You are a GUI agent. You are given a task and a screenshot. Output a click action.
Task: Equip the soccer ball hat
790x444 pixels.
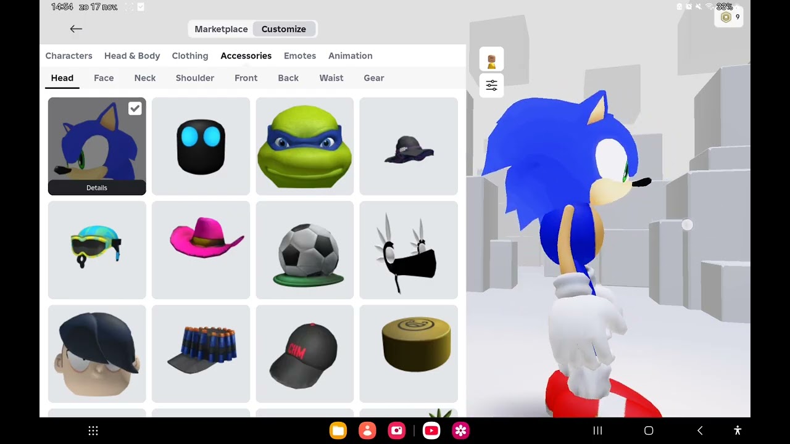click(x=305, y=250)
